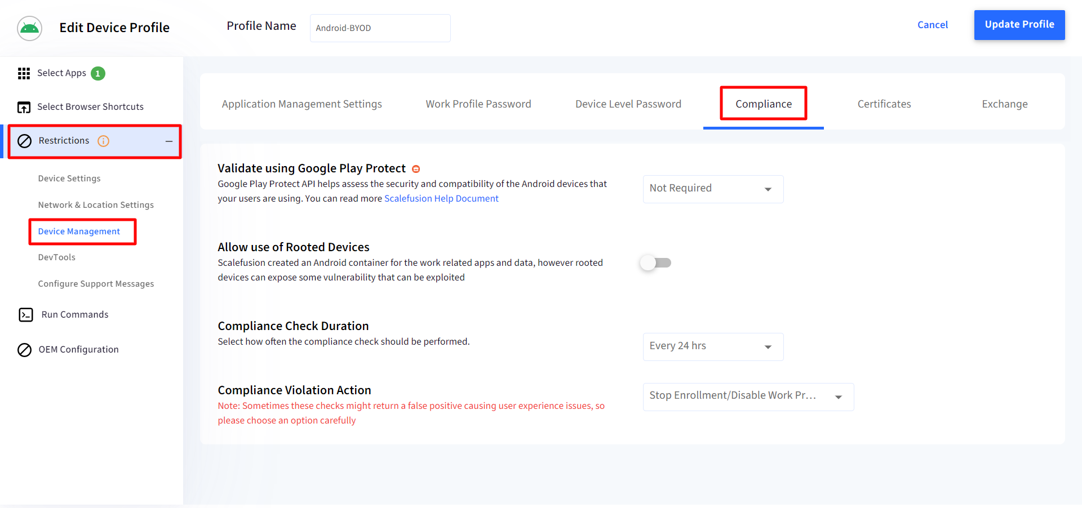This screenshot has width=1082, height=508.
Task: Click the orange icon next to Google Play Protect
Action: [416, 169]
